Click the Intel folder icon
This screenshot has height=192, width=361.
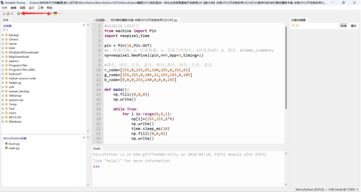[x=6, y=48]
